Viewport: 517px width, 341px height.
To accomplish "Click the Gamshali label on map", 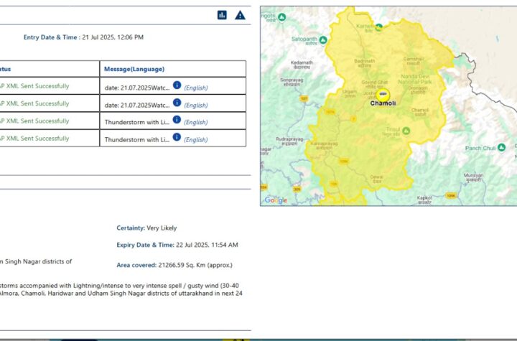I will 414,61.
